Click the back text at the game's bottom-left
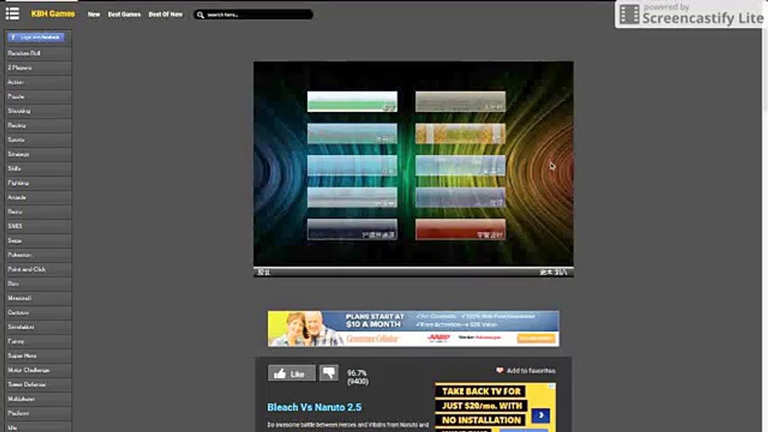This screenshot has height=432, width=768. coord(264,272)
